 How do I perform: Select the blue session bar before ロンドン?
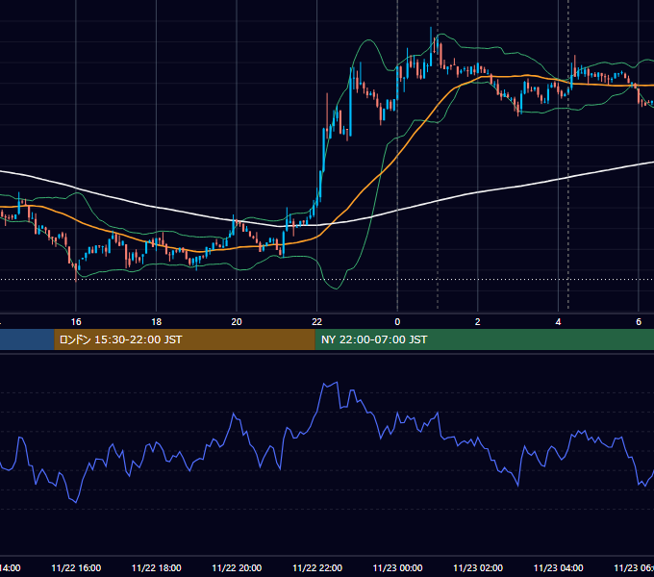tap(27, 339)
